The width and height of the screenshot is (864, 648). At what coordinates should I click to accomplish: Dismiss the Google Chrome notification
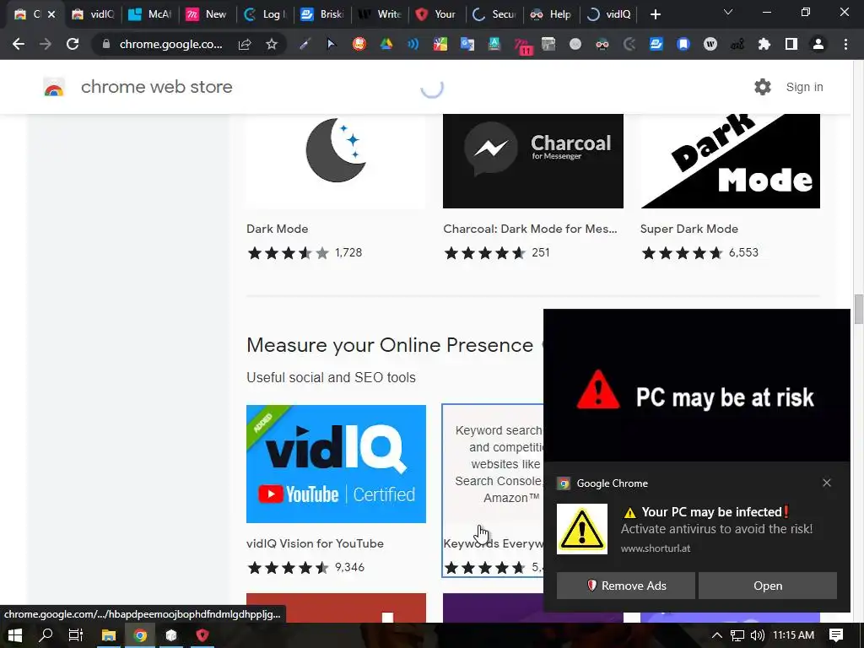[x=827, y=483]
